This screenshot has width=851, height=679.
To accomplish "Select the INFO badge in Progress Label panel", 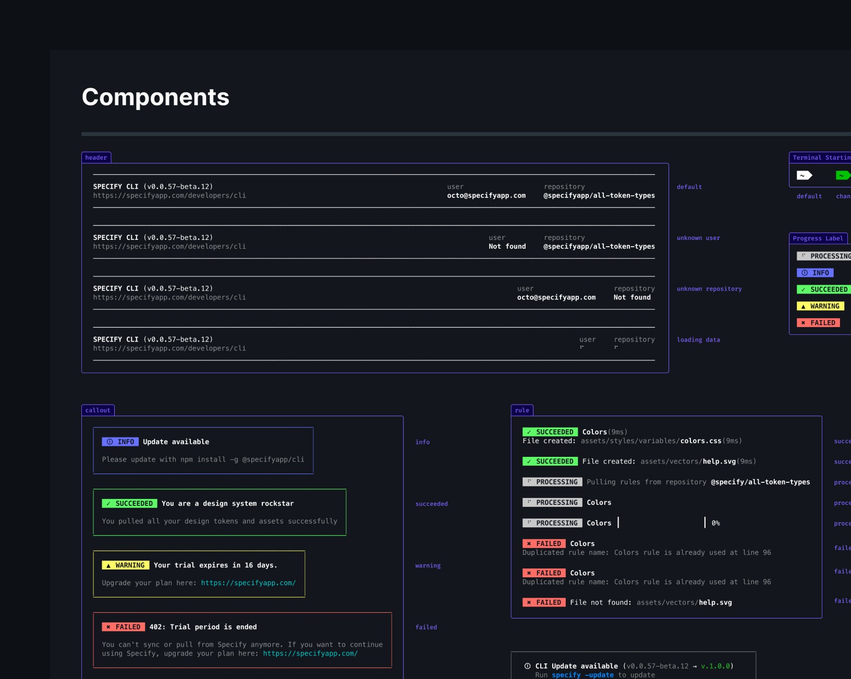I will point(815,273).
